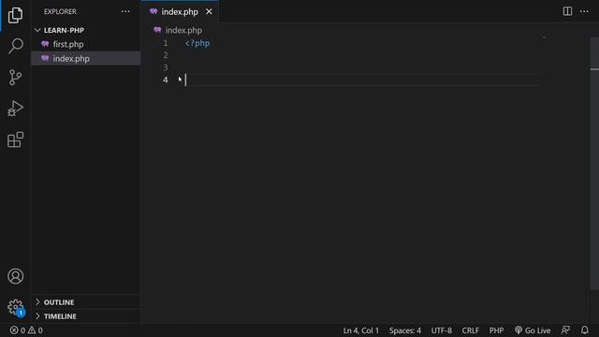Click Ln 4, Col 1 go-to-line indicator
Viewport: 599px width, 337px height.
coord(360,330)
